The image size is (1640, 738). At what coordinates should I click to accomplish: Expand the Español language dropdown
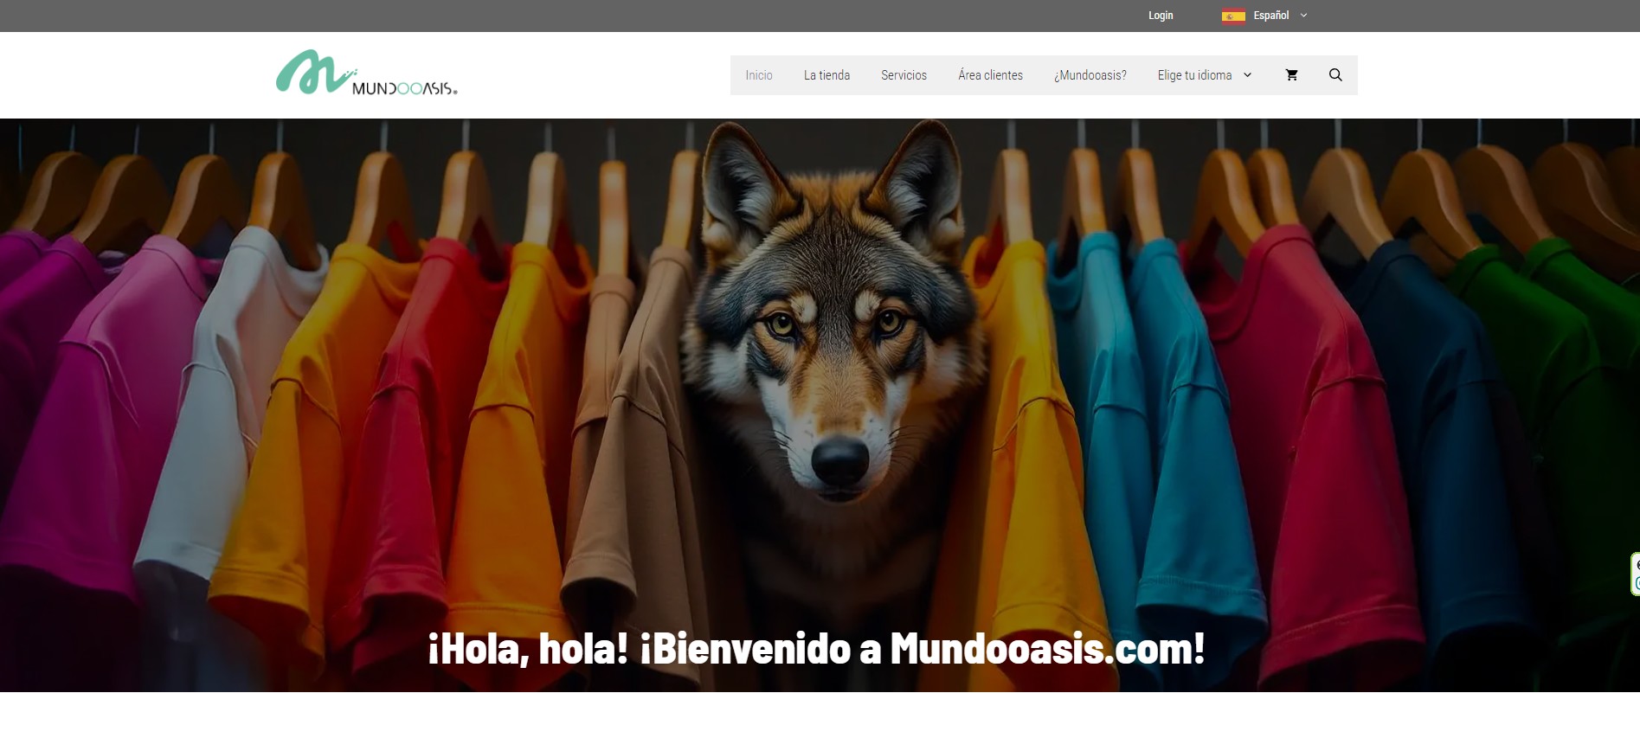click(x=1264, y=16)
